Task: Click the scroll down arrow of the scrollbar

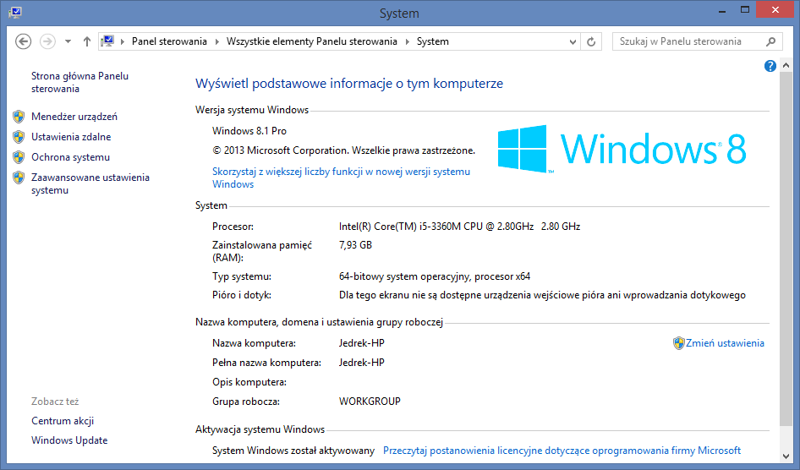Action: click(x=786, y=456)
